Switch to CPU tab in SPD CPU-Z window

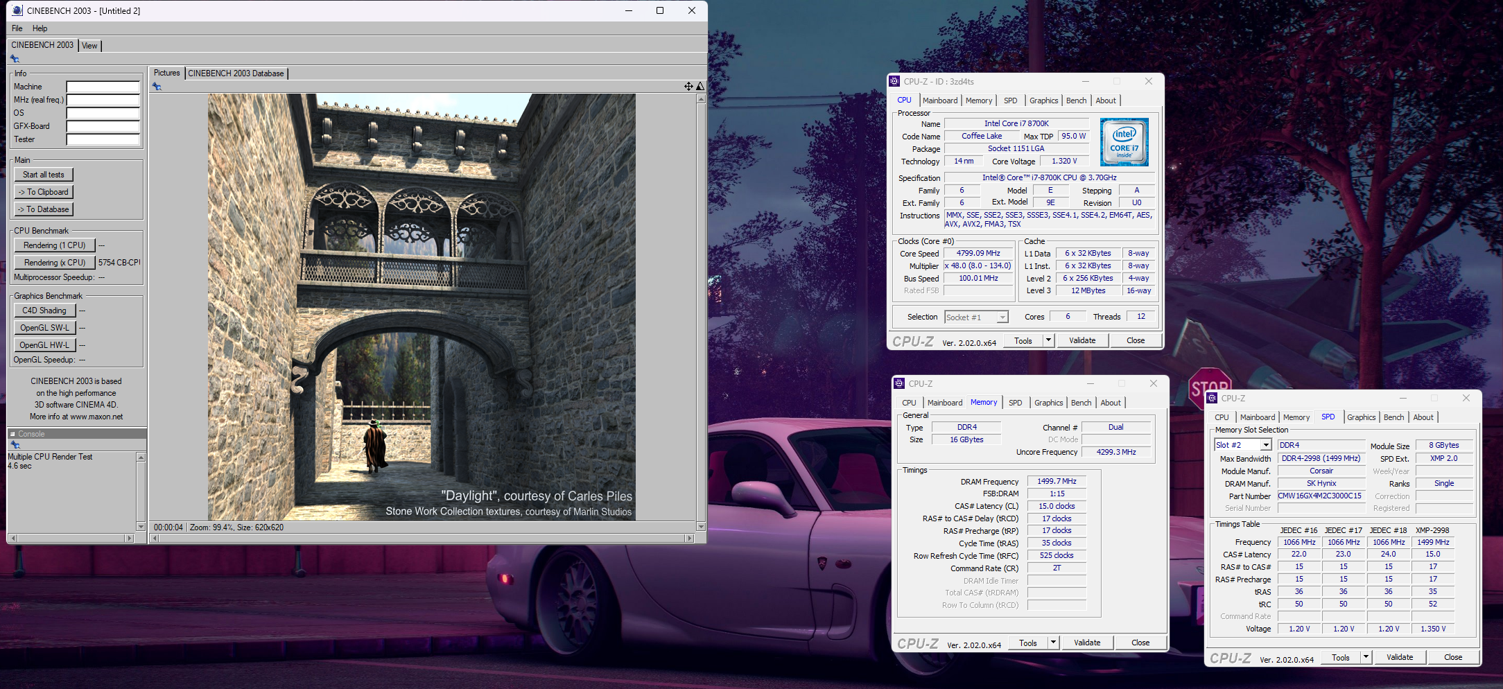click(1222, 417)
